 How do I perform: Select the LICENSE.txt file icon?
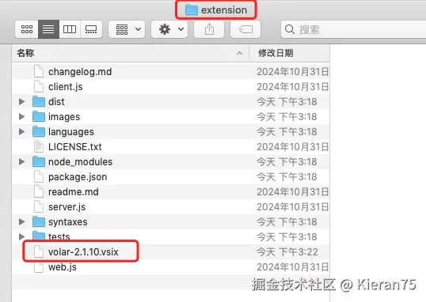(39, 146)
